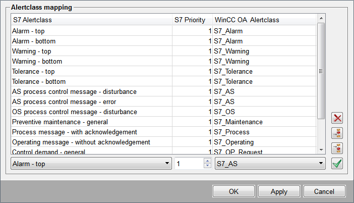354x203 pixels.
Task: Select the 'Alarm - bottom' table row
Action: 164,41
